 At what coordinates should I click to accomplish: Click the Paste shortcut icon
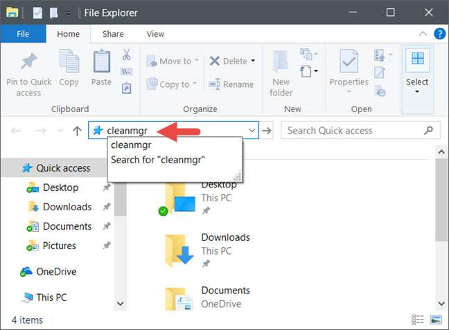coord(126,88)
